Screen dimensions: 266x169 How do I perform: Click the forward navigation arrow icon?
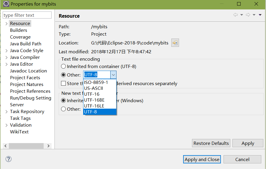coord(248,15)
